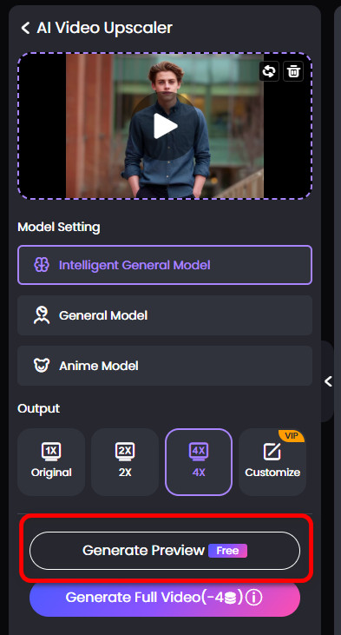Open info icon on Generate Full Video
Image resolution: width=341 pixels, height=635 pixels.
[x=253, y=598]
